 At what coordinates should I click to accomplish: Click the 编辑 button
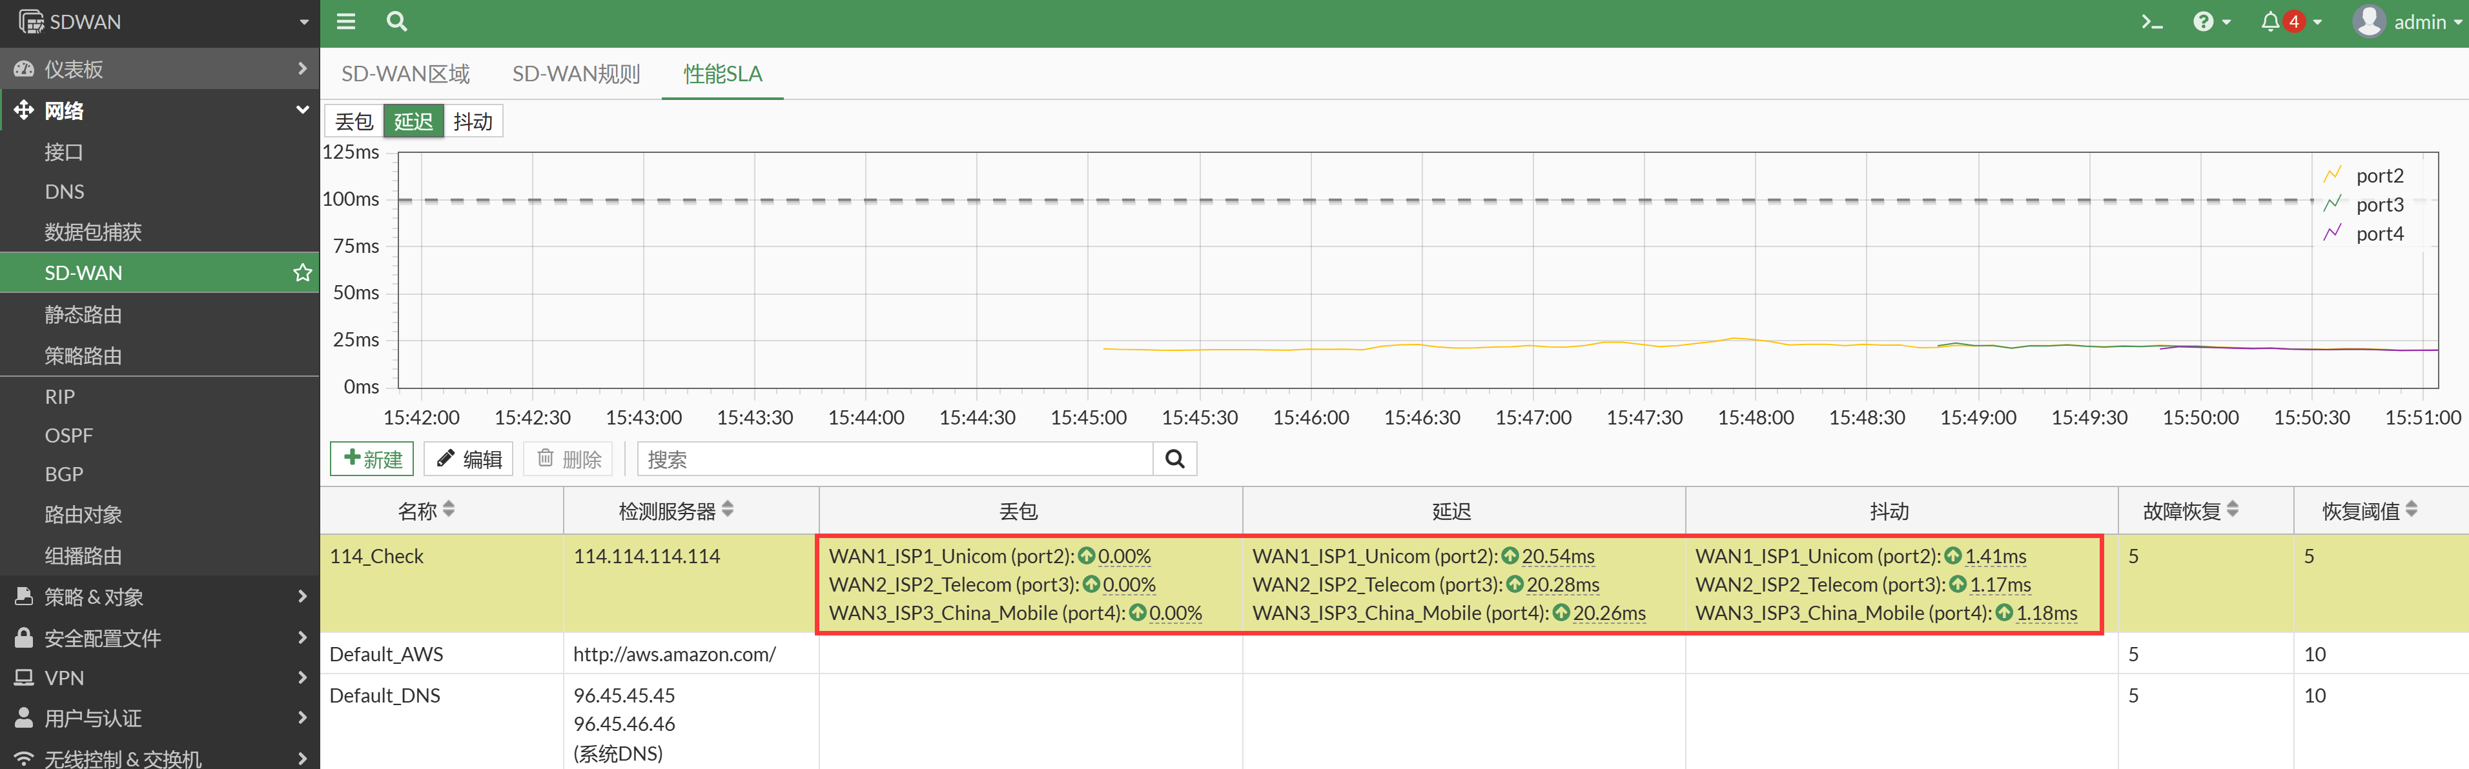[469, 459]
